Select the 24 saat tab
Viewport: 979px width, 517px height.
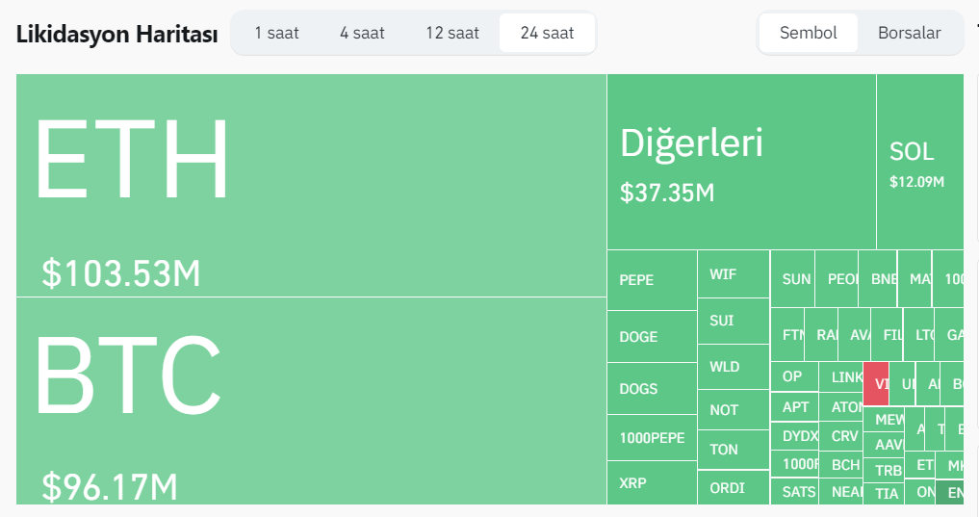(x=547, y=33)
